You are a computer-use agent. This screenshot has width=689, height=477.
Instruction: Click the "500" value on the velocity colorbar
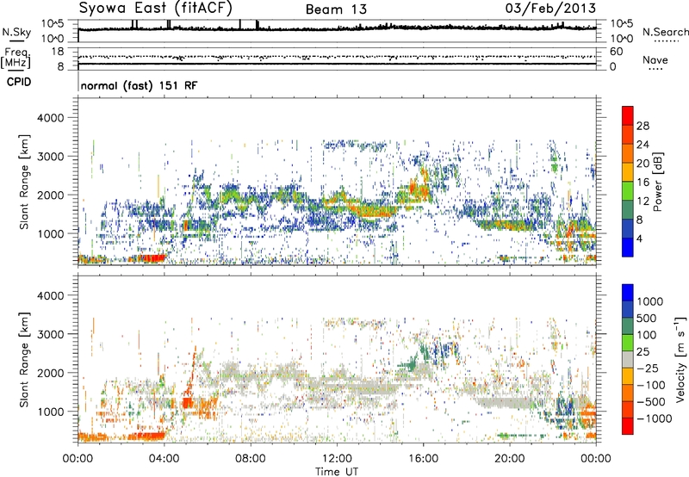[647, 319]
